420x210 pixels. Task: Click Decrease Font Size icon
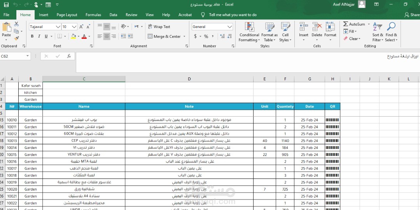(88, 27)
